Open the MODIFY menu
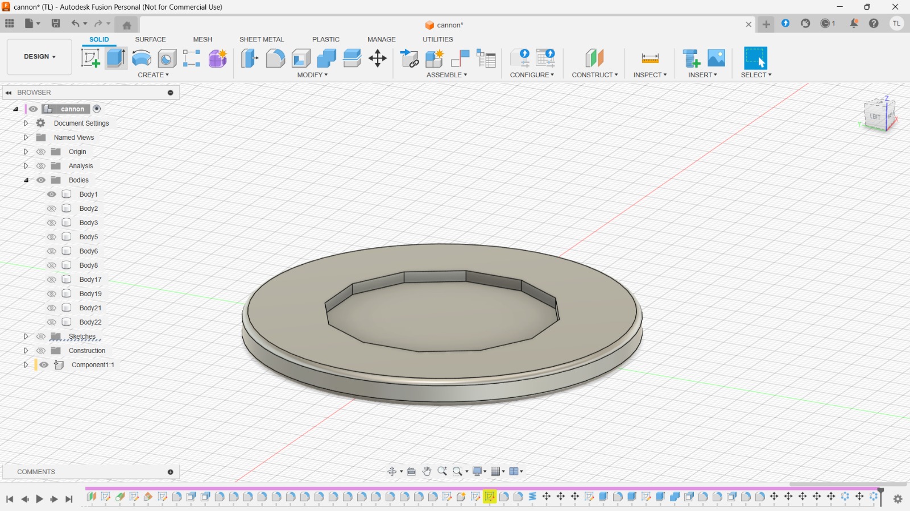910x511 pixels. [x=312, y=75]
